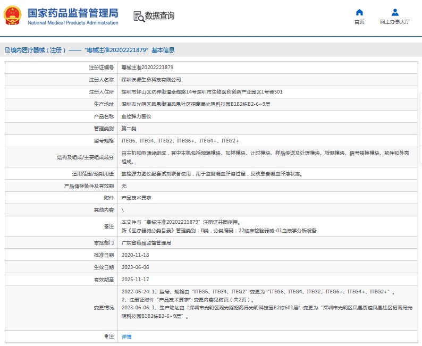Click the lightbulb icon beside 注
422x346 pixels.
tap(106, 336)
